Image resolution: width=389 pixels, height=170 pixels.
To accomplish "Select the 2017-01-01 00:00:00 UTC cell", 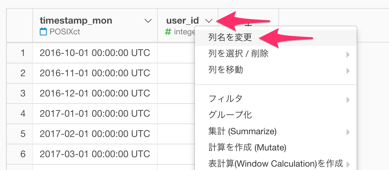I will [x=95, y=114].
